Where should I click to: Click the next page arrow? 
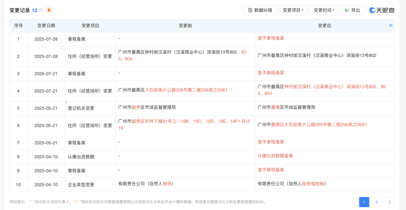point(389,202)
